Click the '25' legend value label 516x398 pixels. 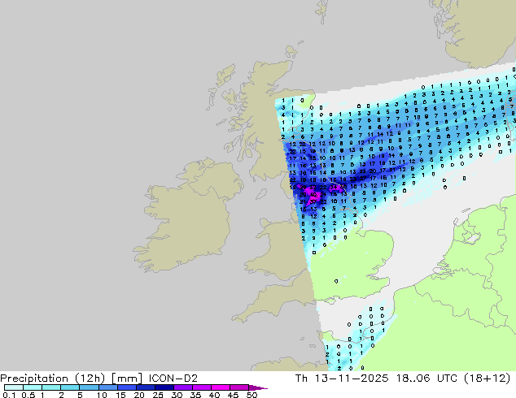[x=158, y=395]
